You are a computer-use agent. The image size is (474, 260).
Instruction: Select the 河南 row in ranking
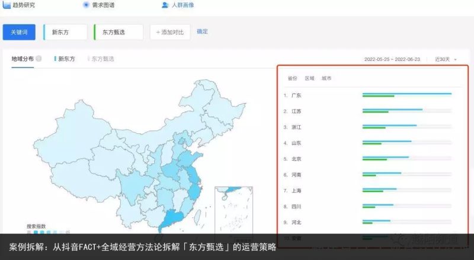pyautogui.click(x=367, y=175)
